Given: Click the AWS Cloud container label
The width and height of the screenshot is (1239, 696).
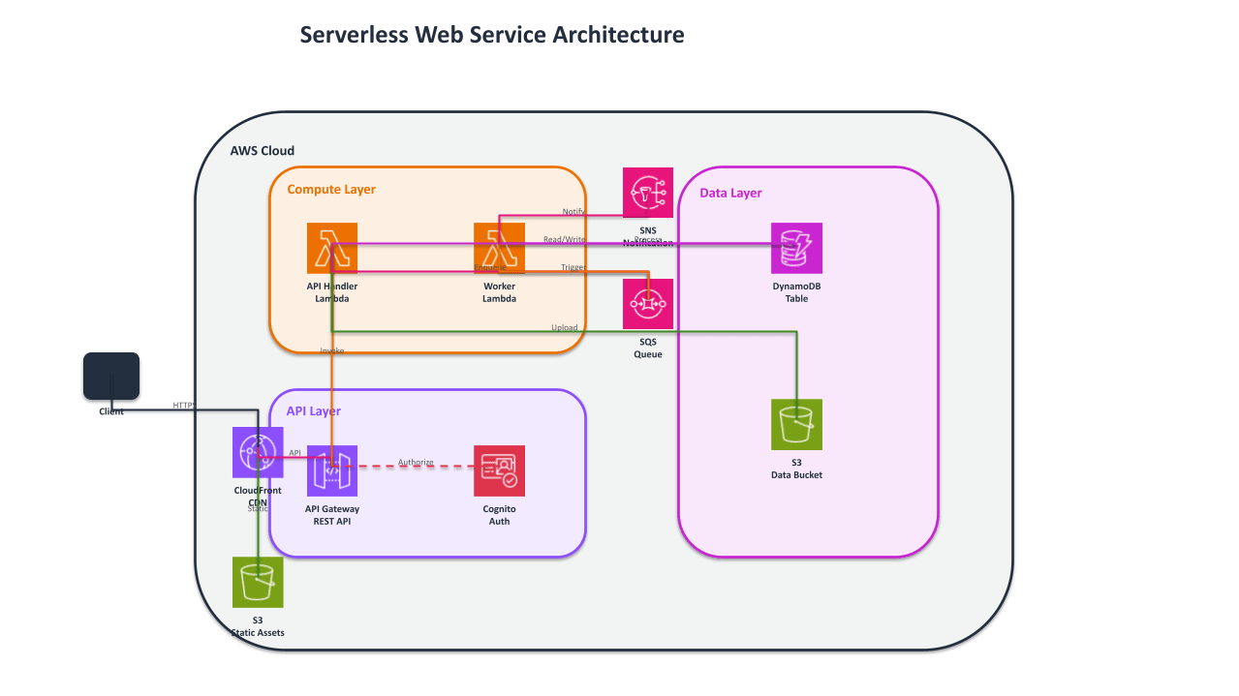Looking at the screenshot, I should [262, 150].
